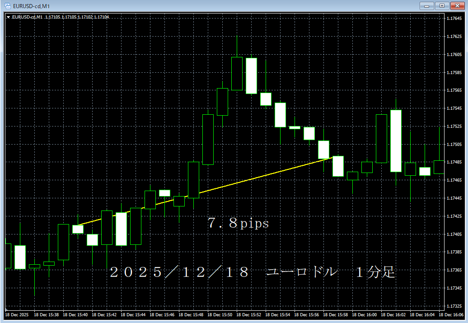Click price level 1.17445 on the scale
This screenshot has width=468, height=323.
coord(454,198)
